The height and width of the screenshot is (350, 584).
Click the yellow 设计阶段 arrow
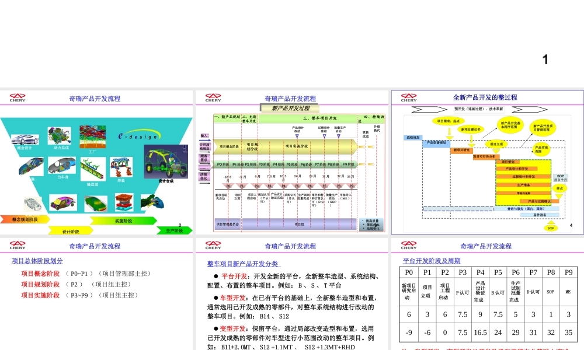click(71, 231)
